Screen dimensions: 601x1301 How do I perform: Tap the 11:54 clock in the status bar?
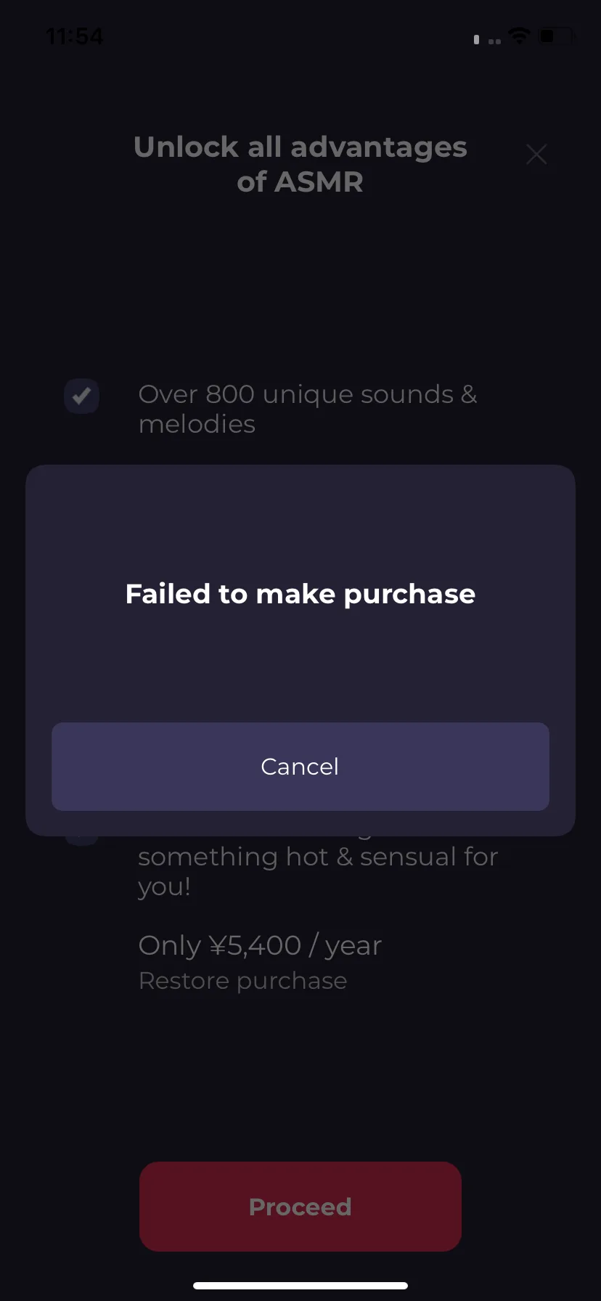click(x=75, y=36)
